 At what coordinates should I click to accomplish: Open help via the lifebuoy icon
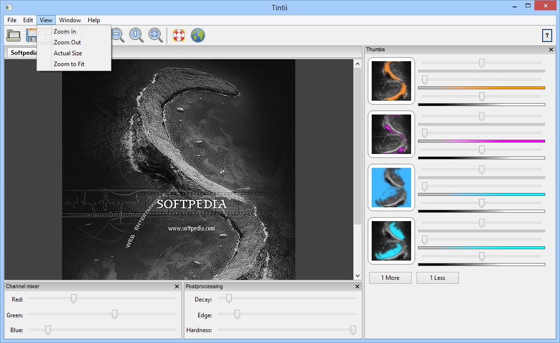[x=178, y=36]
